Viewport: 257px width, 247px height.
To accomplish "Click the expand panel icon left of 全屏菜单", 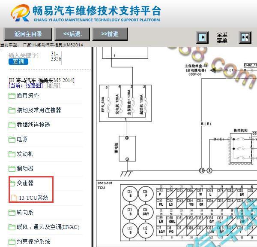I will click(x=203, y=37).
